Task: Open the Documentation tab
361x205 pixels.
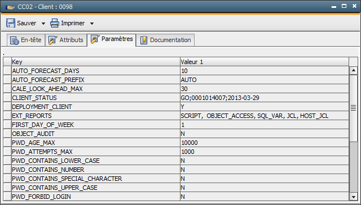Action: pyautogui.click(x=165, y=40)
